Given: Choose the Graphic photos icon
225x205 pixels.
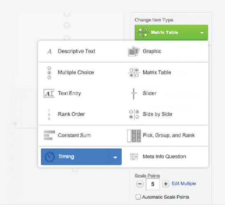Looking at the screenshot, I should [x=134, y=51].
